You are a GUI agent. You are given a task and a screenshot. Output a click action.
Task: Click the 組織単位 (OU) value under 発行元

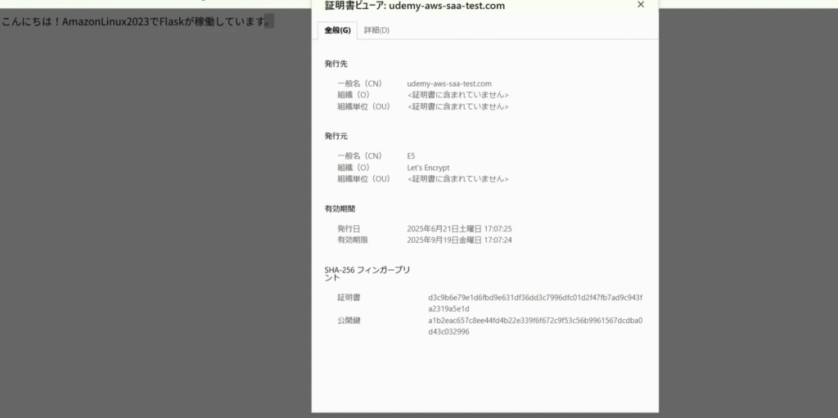[458, 179]
